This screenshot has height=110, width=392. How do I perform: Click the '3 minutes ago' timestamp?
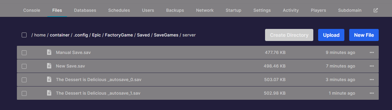[x=340, y=80]
